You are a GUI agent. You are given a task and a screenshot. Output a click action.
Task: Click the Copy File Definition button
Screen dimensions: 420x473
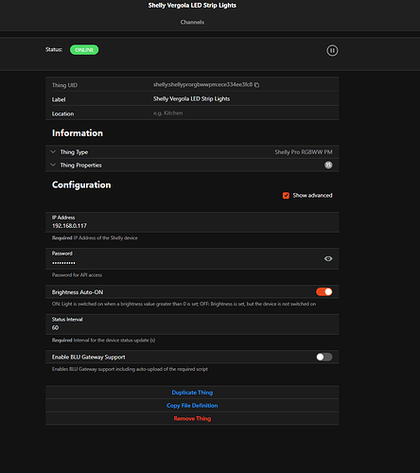pyautogui.click(x=192, y=406)
